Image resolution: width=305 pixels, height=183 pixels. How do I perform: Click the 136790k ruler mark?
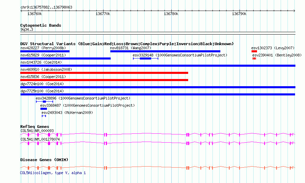coord(239,14)
